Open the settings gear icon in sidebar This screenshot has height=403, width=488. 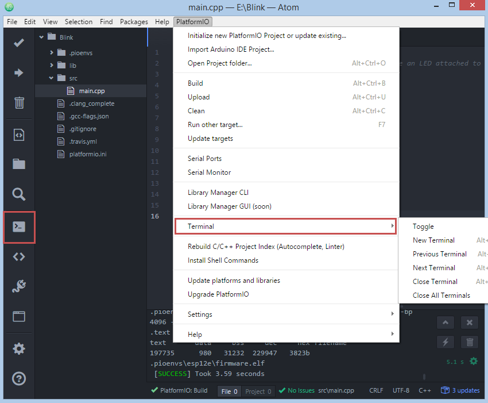click(x=19, y=348)
